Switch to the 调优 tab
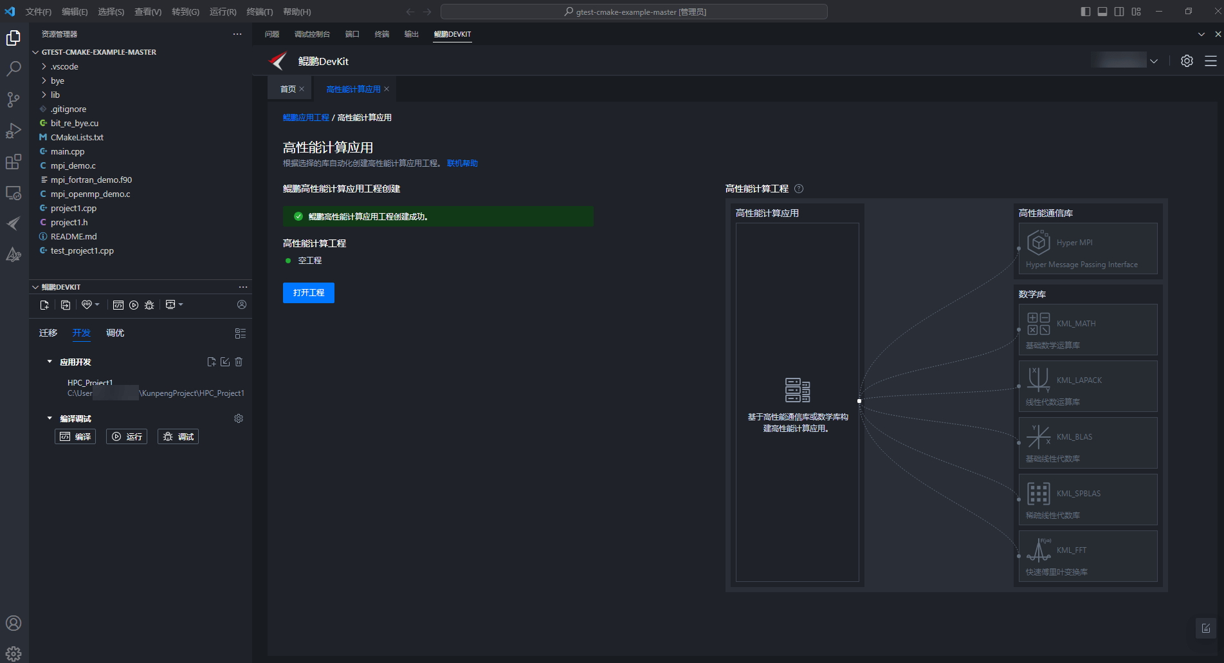 click(x=115, y=333)
